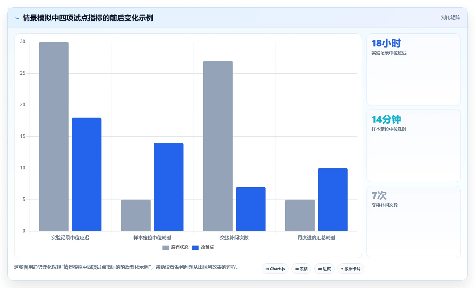Click the lightning icon beside the title
Screen dimensions: 475x288
(x=17, y=18)
